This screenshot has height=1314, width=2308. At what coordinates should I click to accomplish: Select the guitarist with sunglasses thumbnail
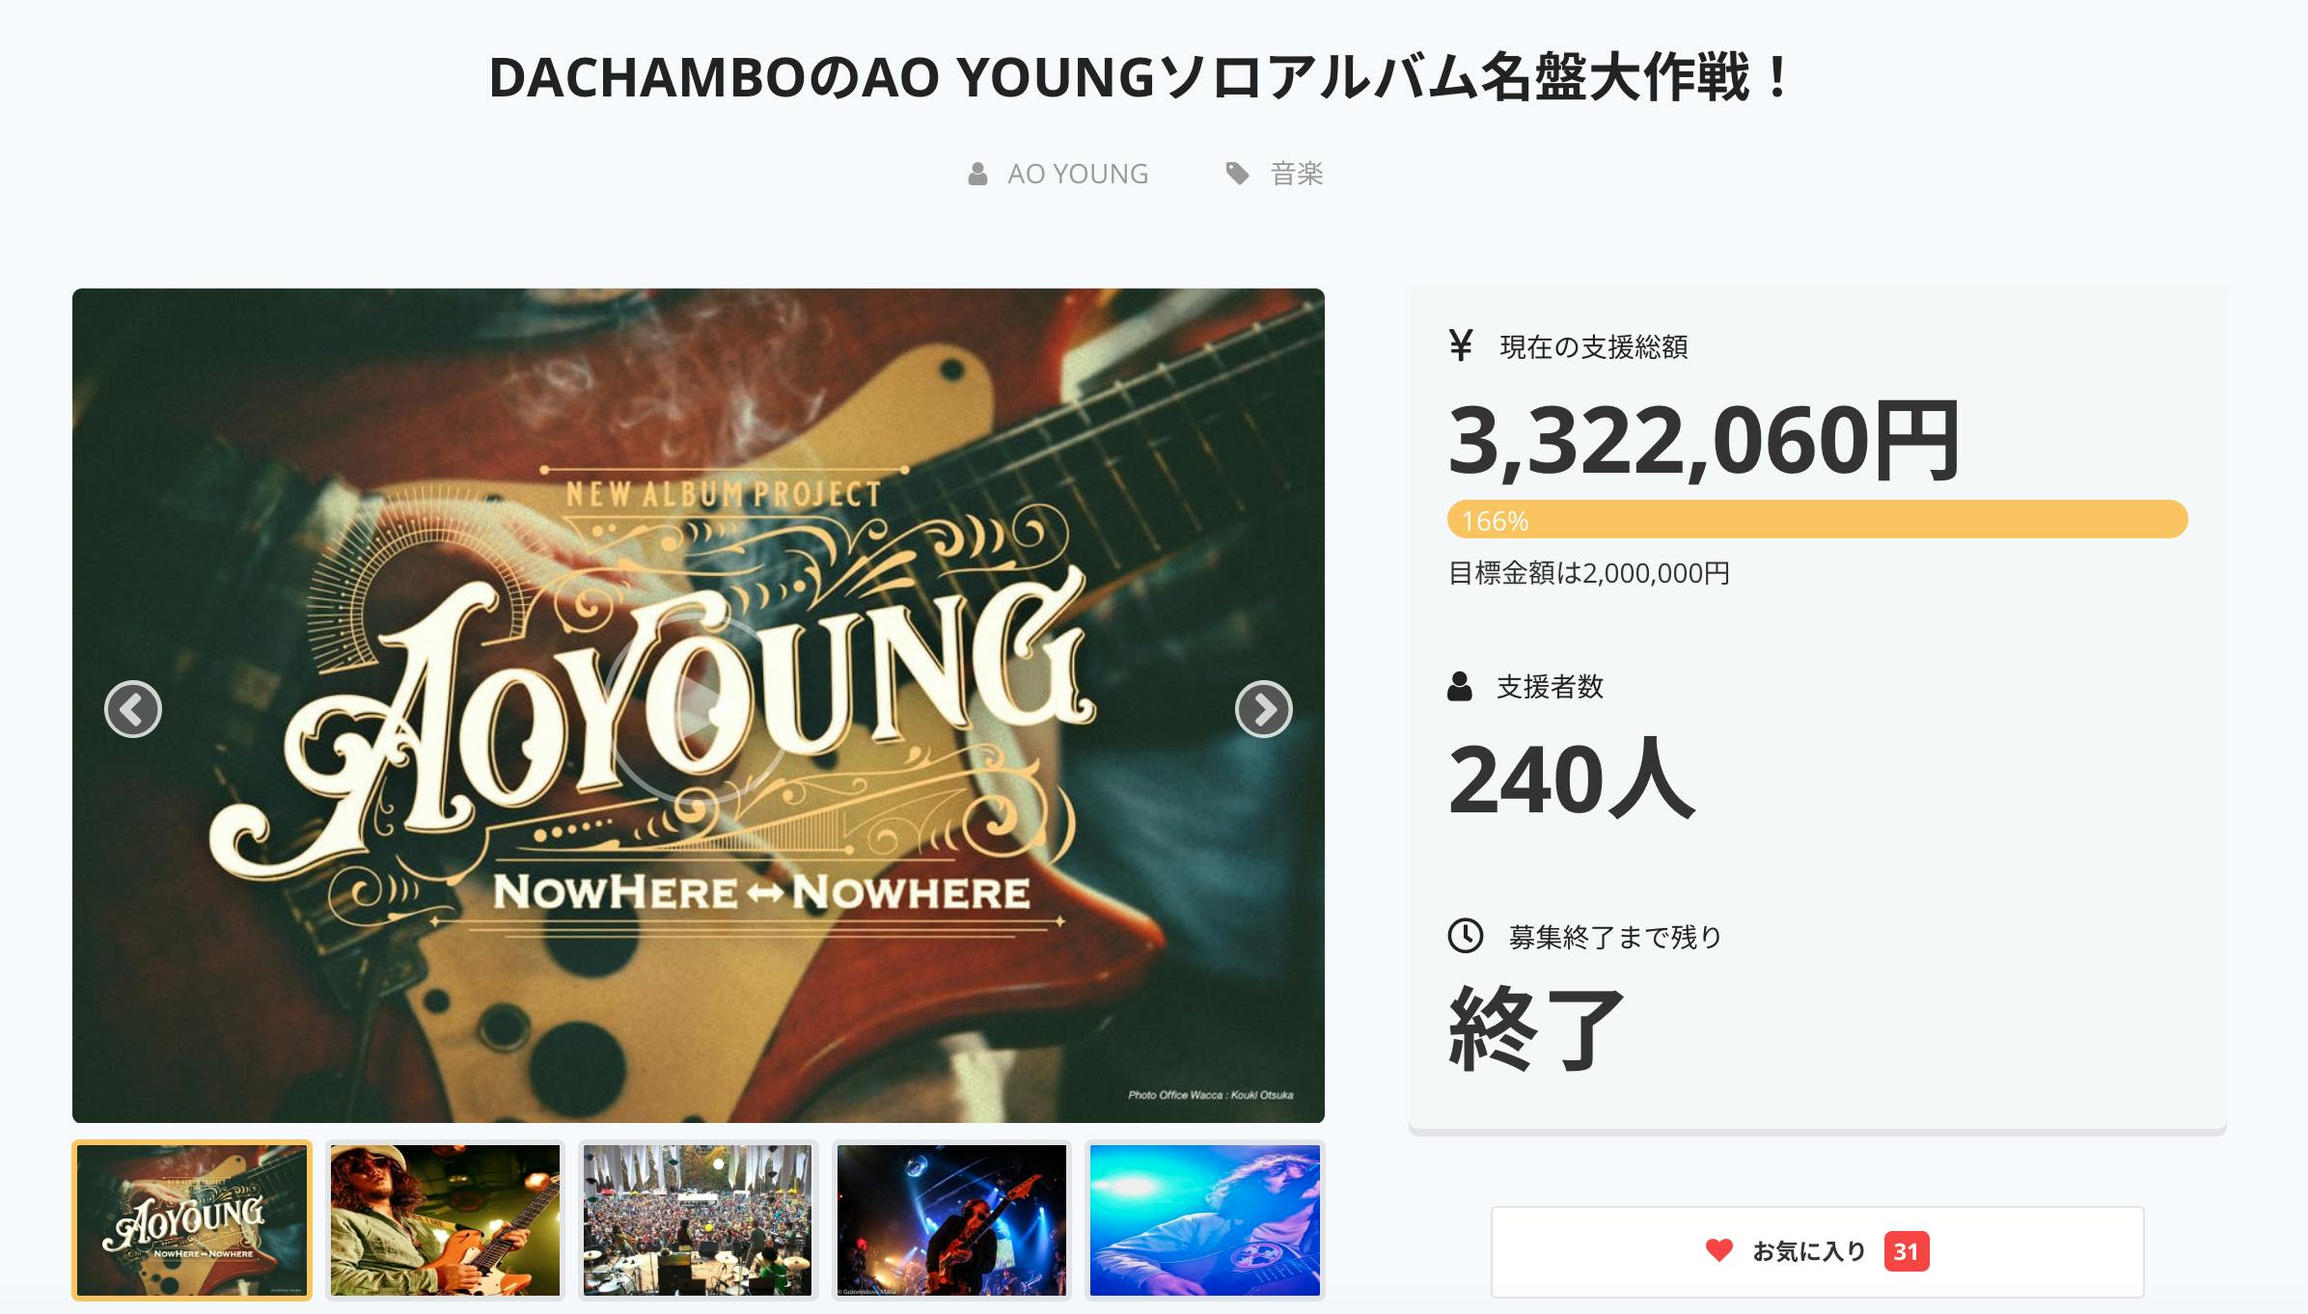click(445, 1220)
